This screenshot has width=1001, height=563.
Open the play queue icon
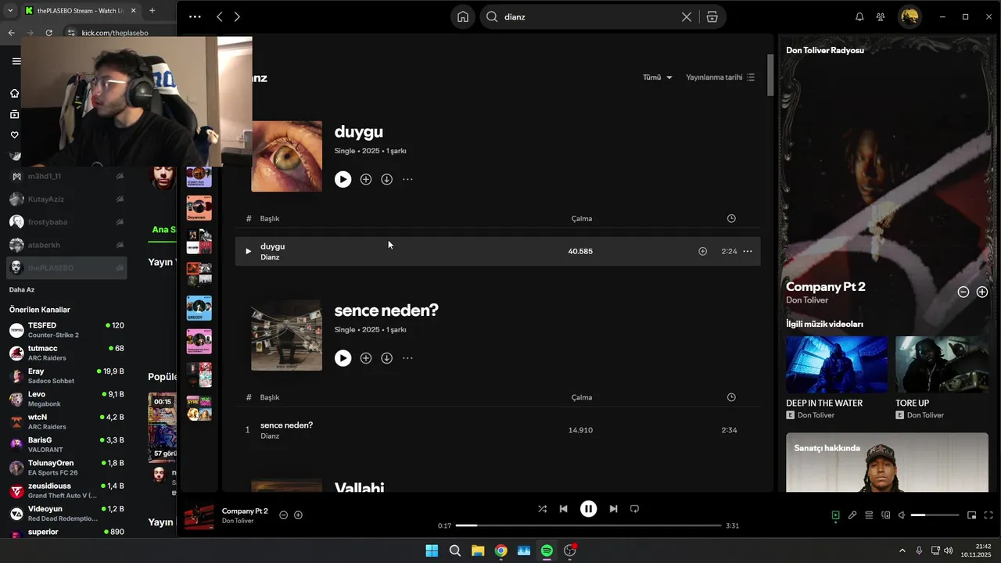coord(869,515)
